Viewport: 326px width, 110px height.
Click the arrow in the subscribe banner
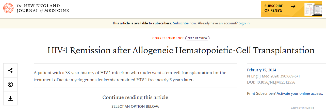coord(293,6)
